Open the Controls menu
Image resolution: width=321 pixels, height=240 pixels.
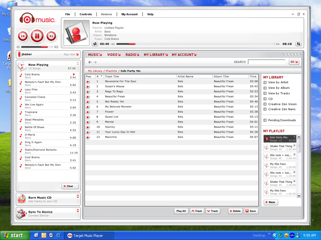[x=86, y=14]
